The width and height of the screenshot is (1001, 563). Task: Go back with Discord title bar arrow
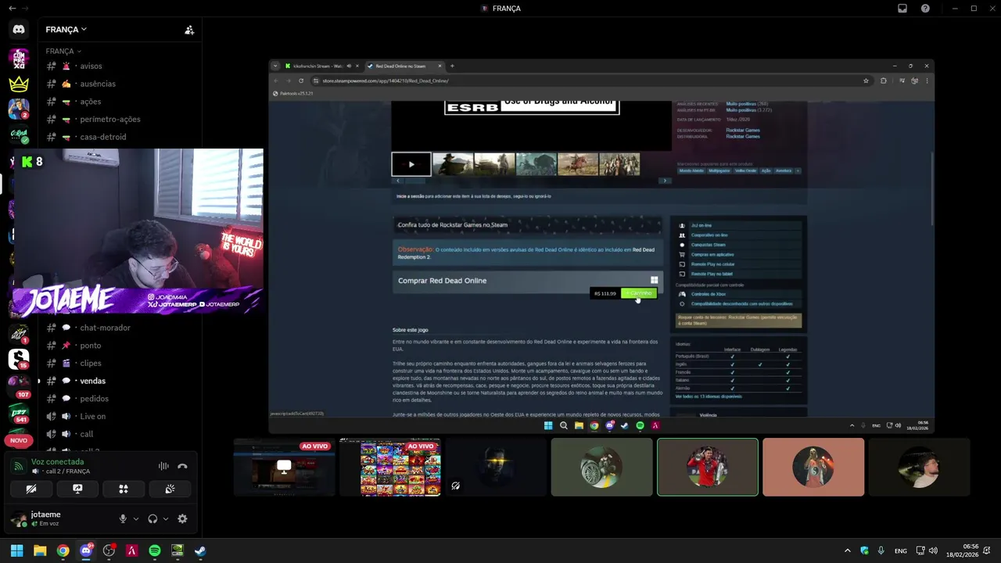12,9
